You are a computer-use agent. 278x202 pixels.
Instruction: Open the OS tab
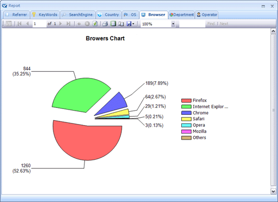(x=130, y=15)
